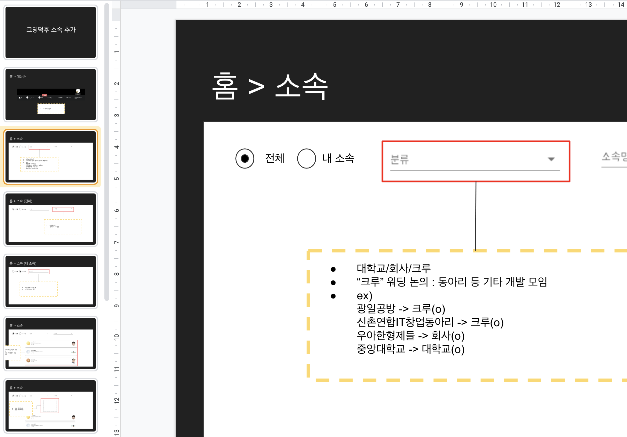This screenshot has height=437, width=627.
Task: Open the last visible slide thumbnail
Action: (51, 406)
